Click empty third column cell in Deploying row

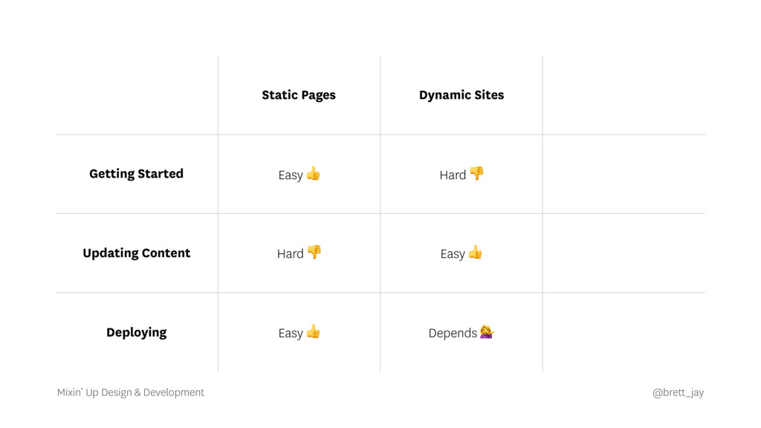tap(624, 332)
